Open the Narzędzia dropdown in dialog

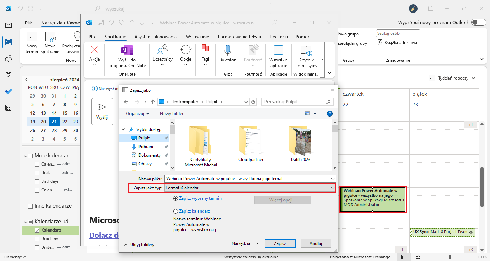click(245, 243)
